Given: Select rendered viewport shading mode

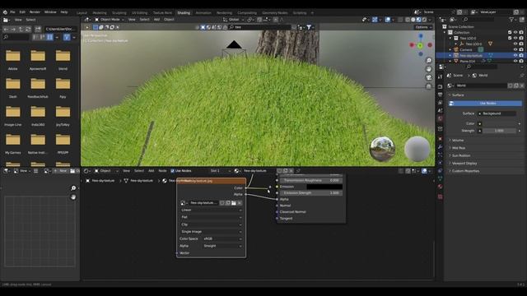Looking at the screenshot, I should point(424,20).
